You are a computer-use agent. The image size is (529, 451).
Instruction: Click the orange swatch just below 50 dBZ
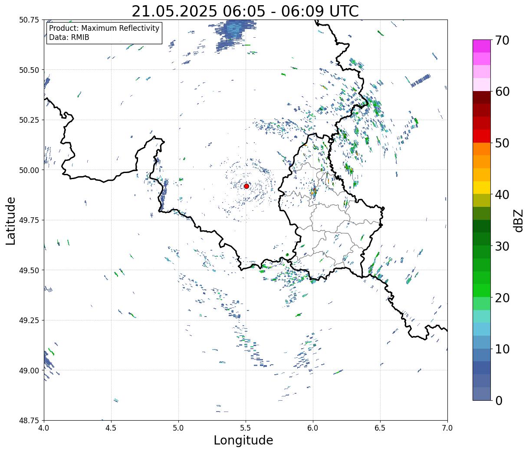pos(482,149)
